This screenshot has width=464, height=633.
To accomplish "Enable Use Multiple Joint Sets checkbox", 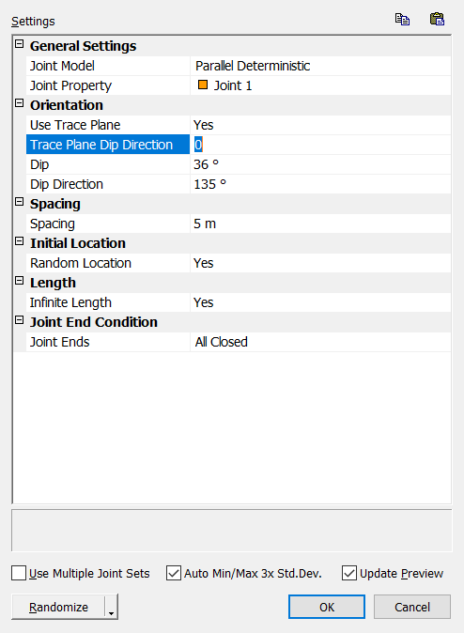I will click(x=19, y=573).
